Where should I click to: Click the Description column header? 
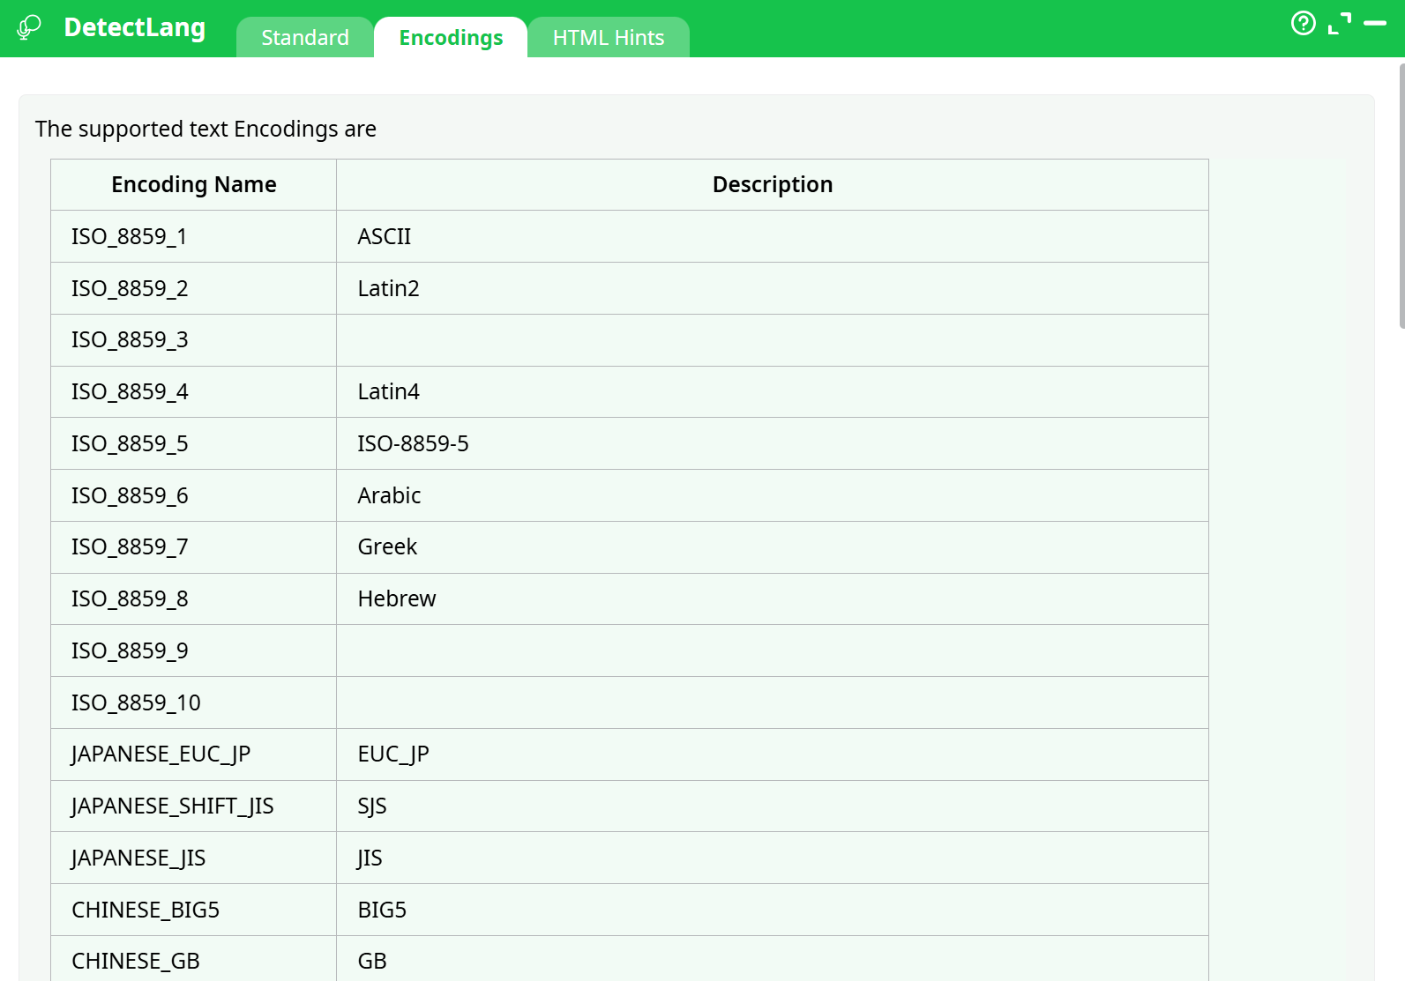tap(772, 185)
